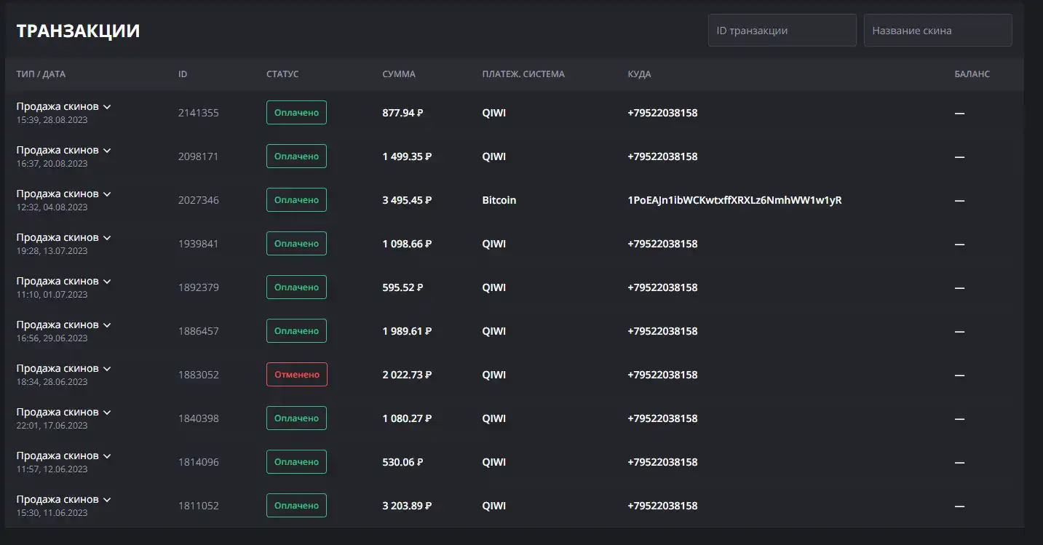
Task: Click the Оплачено status for ID 2027346
Action: tap(296, 200)
